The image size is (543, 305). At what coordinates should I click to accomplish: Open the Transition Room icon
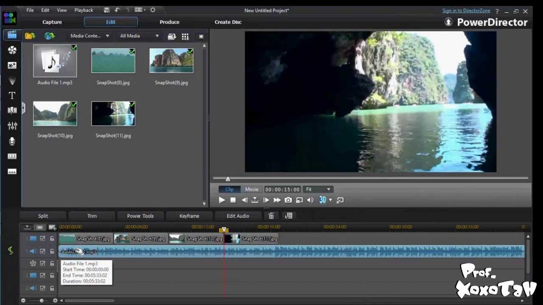[x=12, y=110]
